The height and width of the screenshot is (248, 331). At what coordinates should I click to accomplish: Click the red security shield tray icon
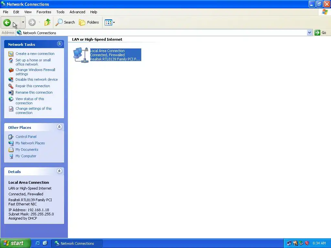pos(307,243)
